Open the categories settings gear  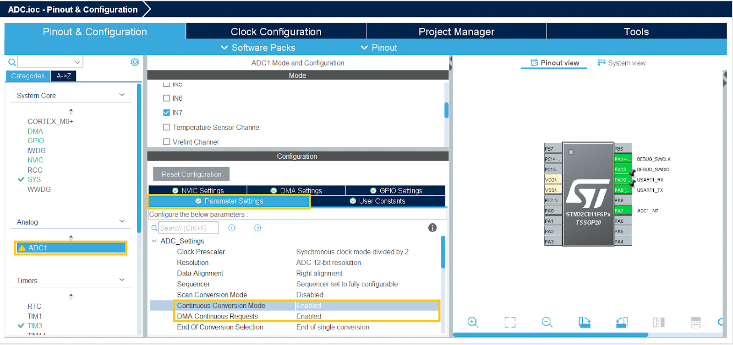pos(135,62)
